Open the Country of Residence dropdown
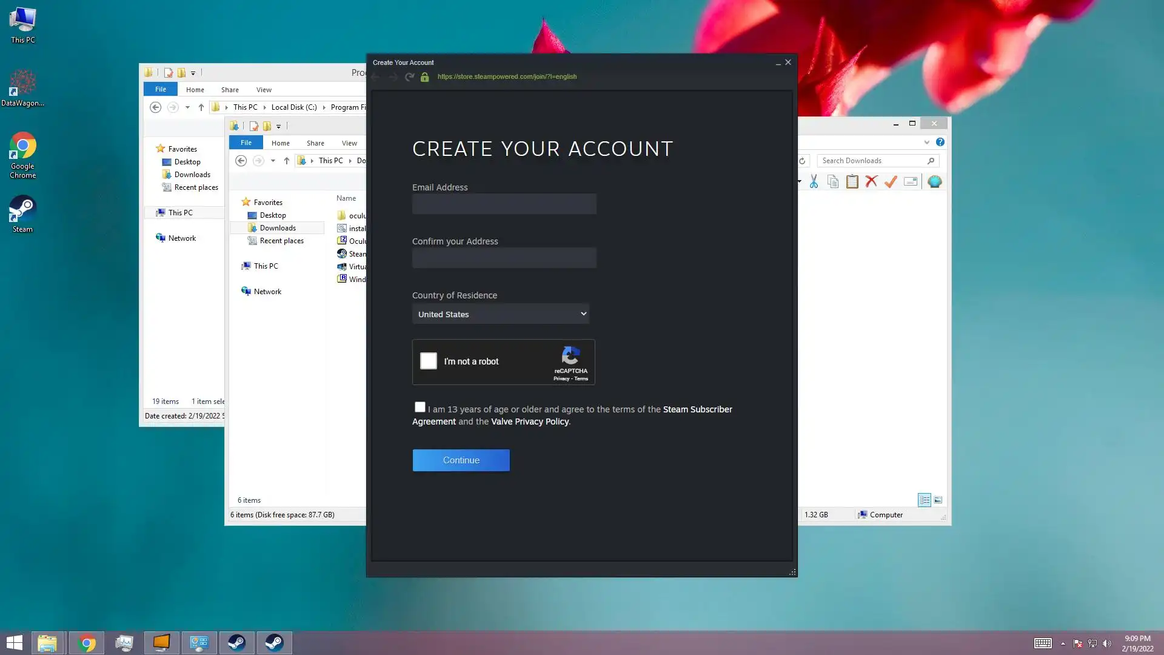The width and height of the screenshot is (1164, 655). click(x=501, y=314)
